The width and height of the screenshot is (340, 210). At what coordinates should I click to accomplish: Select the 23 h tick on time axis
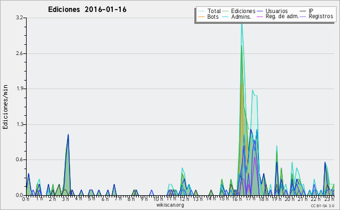[329, 199]
